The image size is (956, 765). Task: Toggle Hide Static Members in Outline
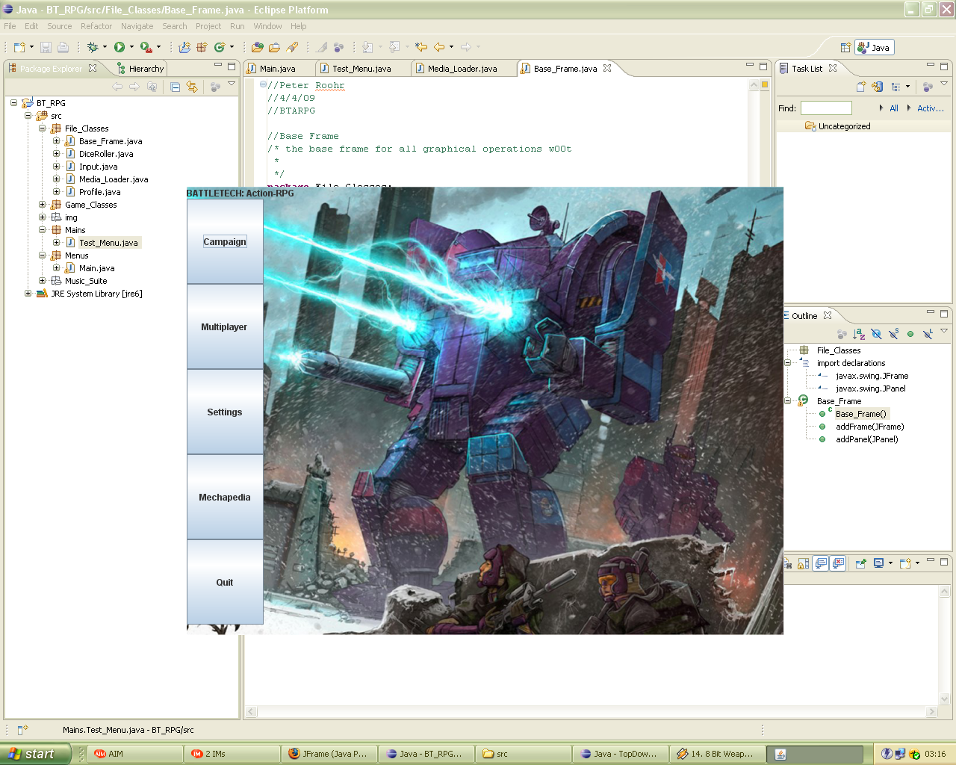click(x=893, y=334)
